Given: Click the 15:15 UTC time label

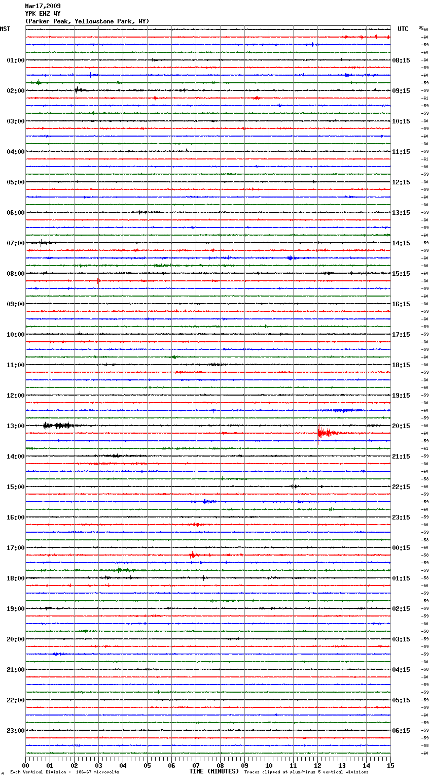Looking at the screenshot, I should [401, 274].
